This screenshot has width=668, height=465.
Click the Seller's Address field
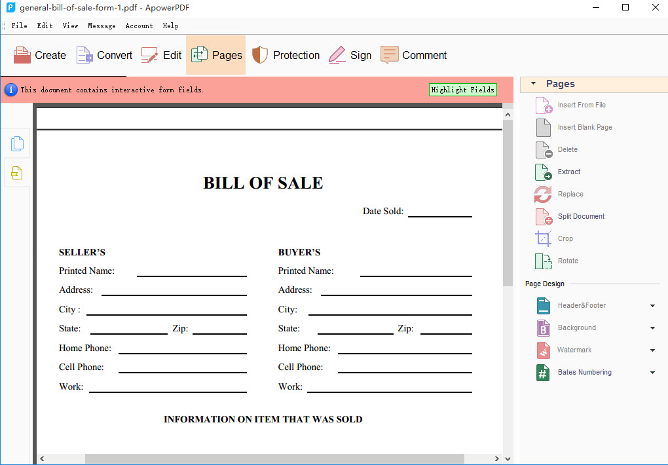174,290
